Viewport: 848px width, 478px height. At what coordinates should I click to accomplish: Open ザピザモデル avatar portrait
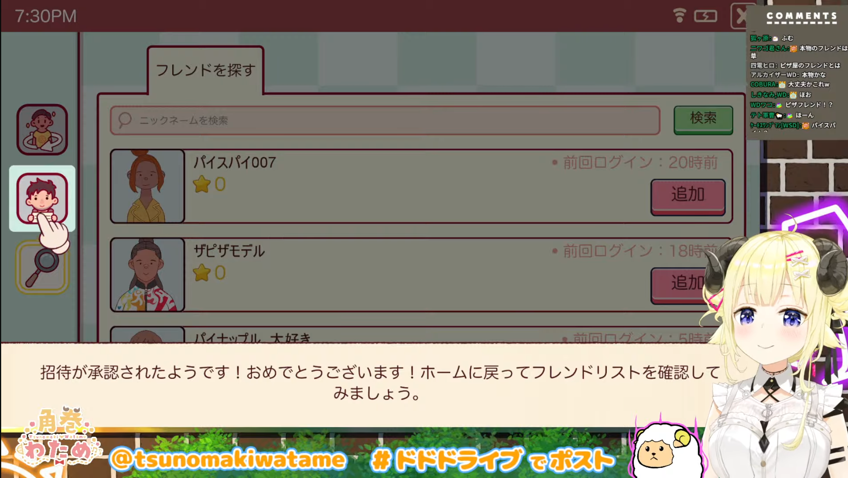pyautogui.click(x=148, y=275)
